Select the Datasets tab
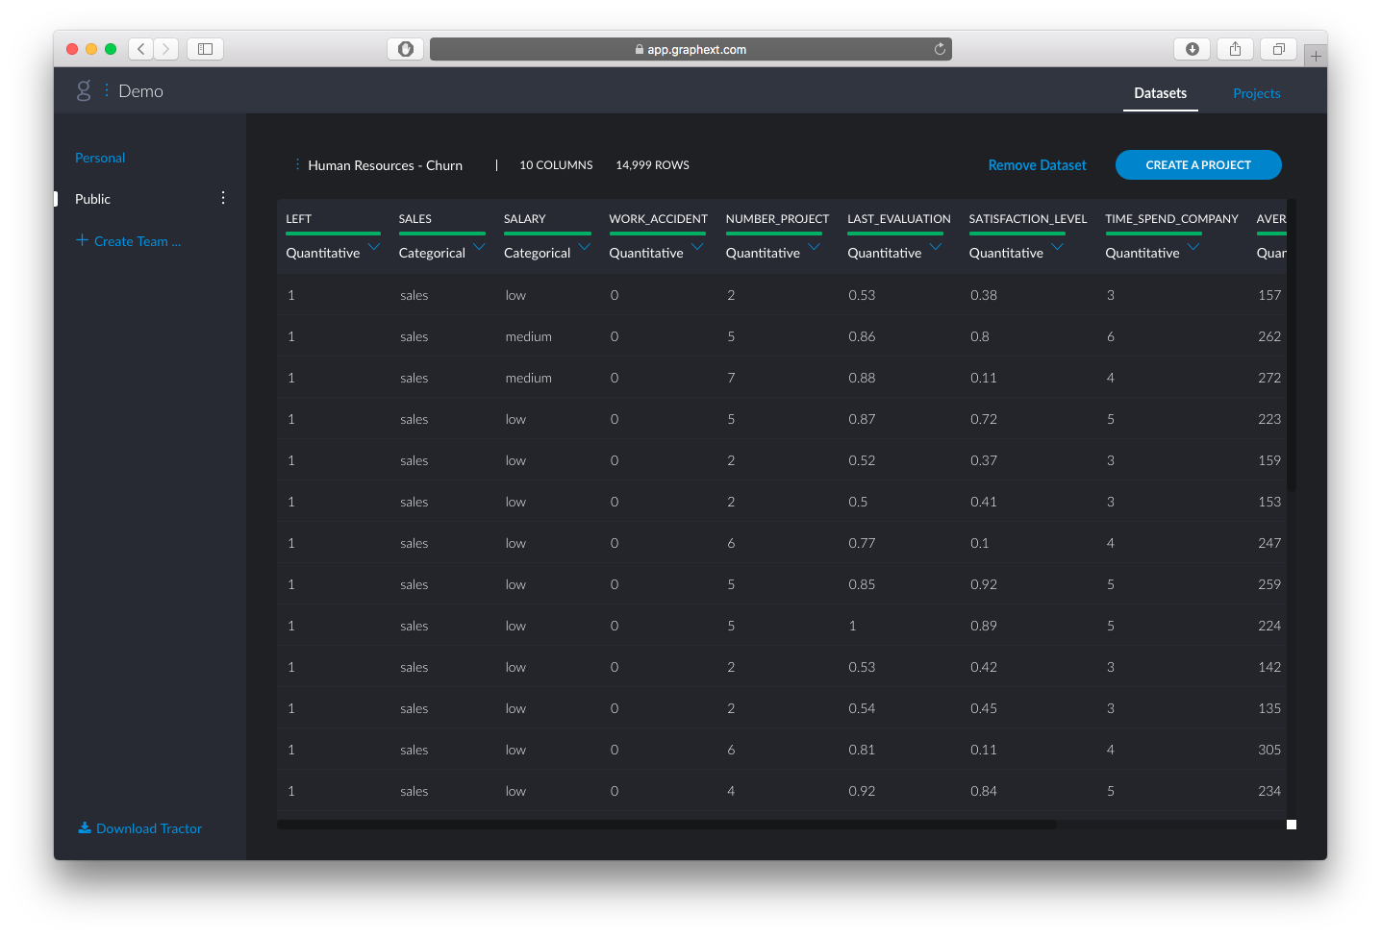This screenshot has width=1381, height=937. pyautogui.click(x=1160, y=93)
